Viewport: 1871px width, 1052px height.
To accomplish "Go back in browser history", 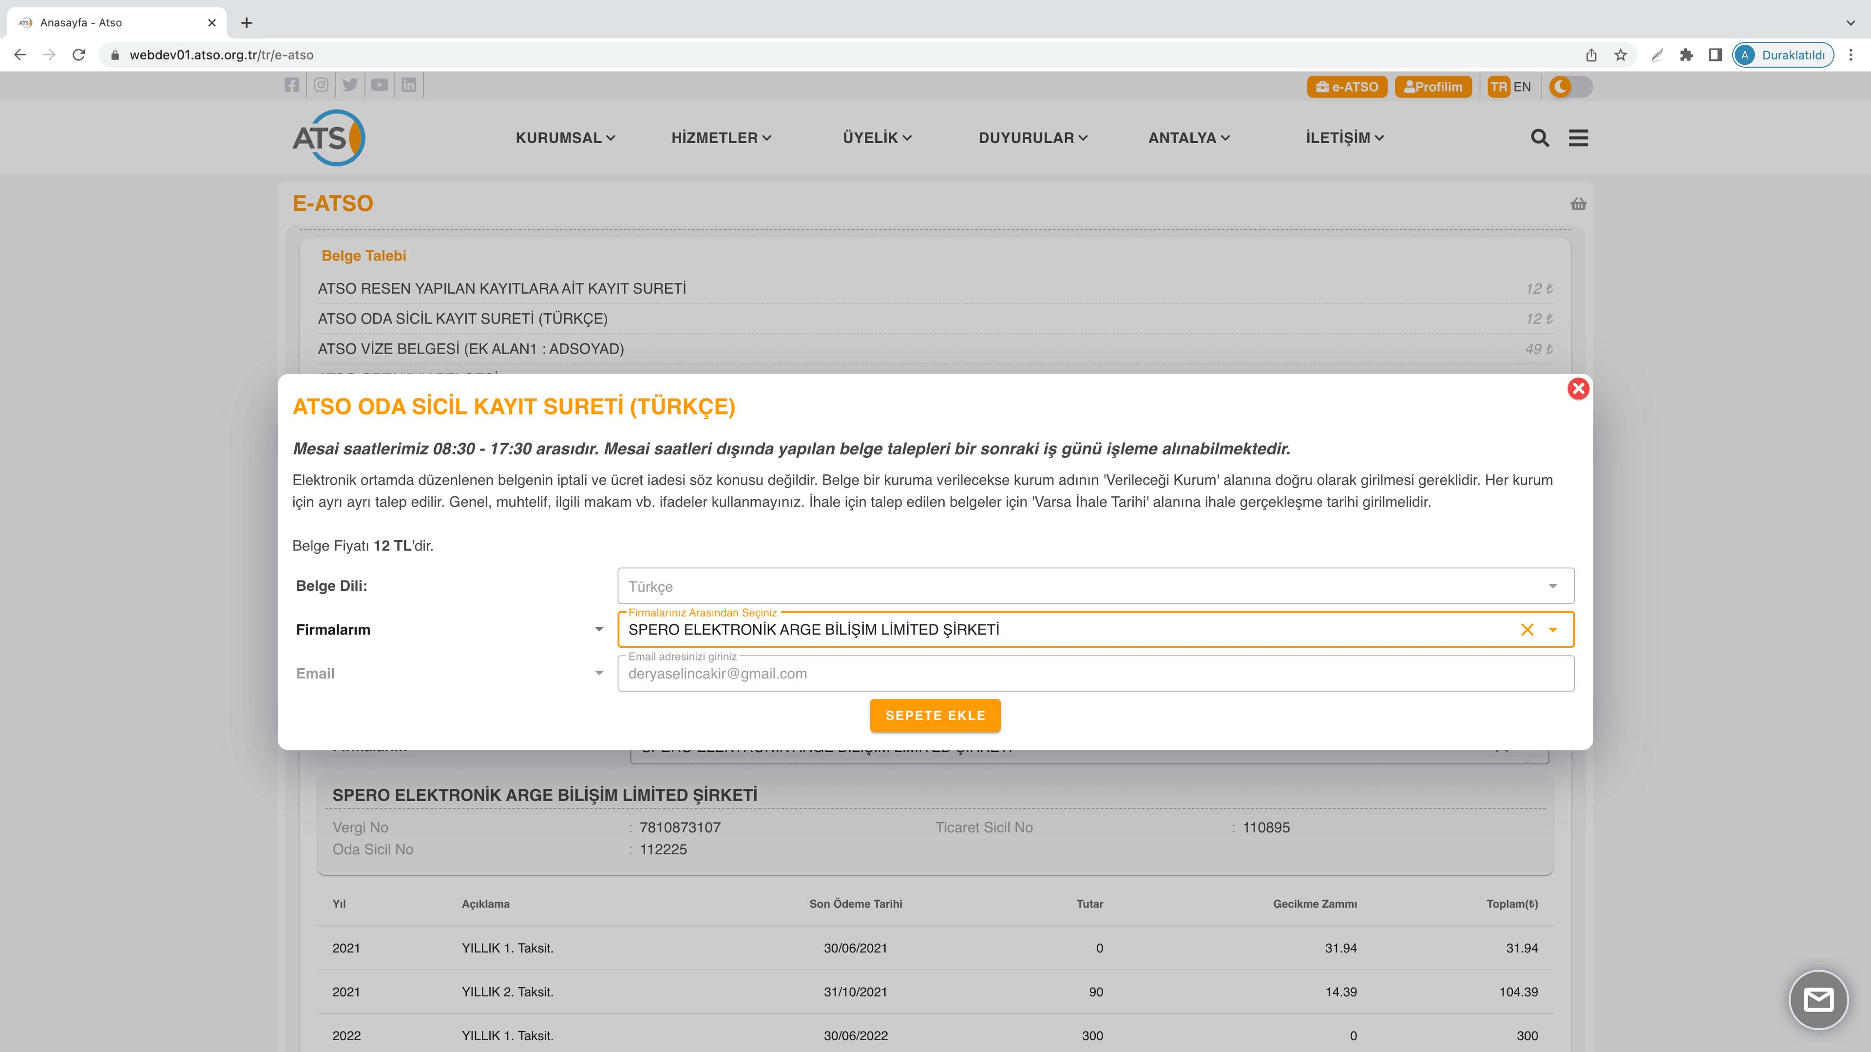I will [x=20, y=55].
